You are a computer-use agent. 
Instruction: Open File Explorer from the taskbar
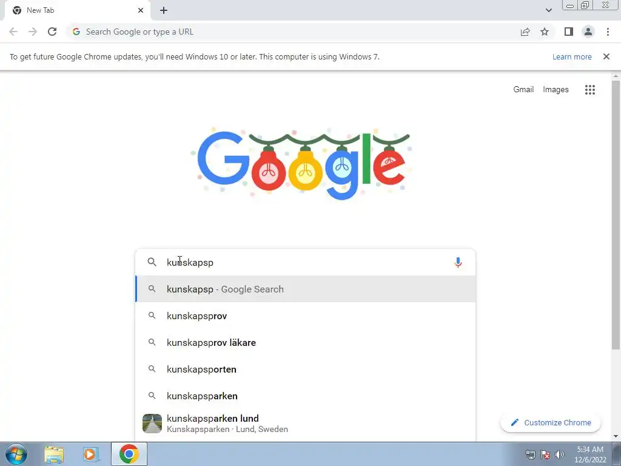coord(54,454)
